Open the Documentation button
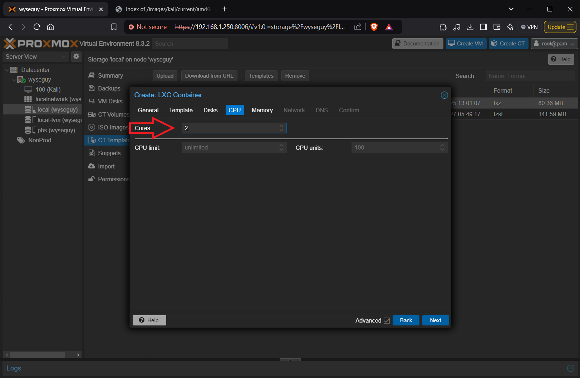 [x=418, y=44]
